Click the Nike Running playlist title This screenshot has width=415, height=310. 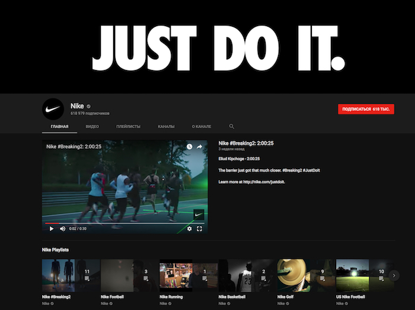(x=171, y=297)
